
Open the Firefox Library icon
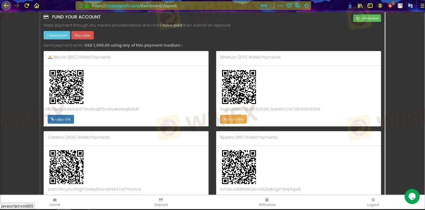coord(360,6)
